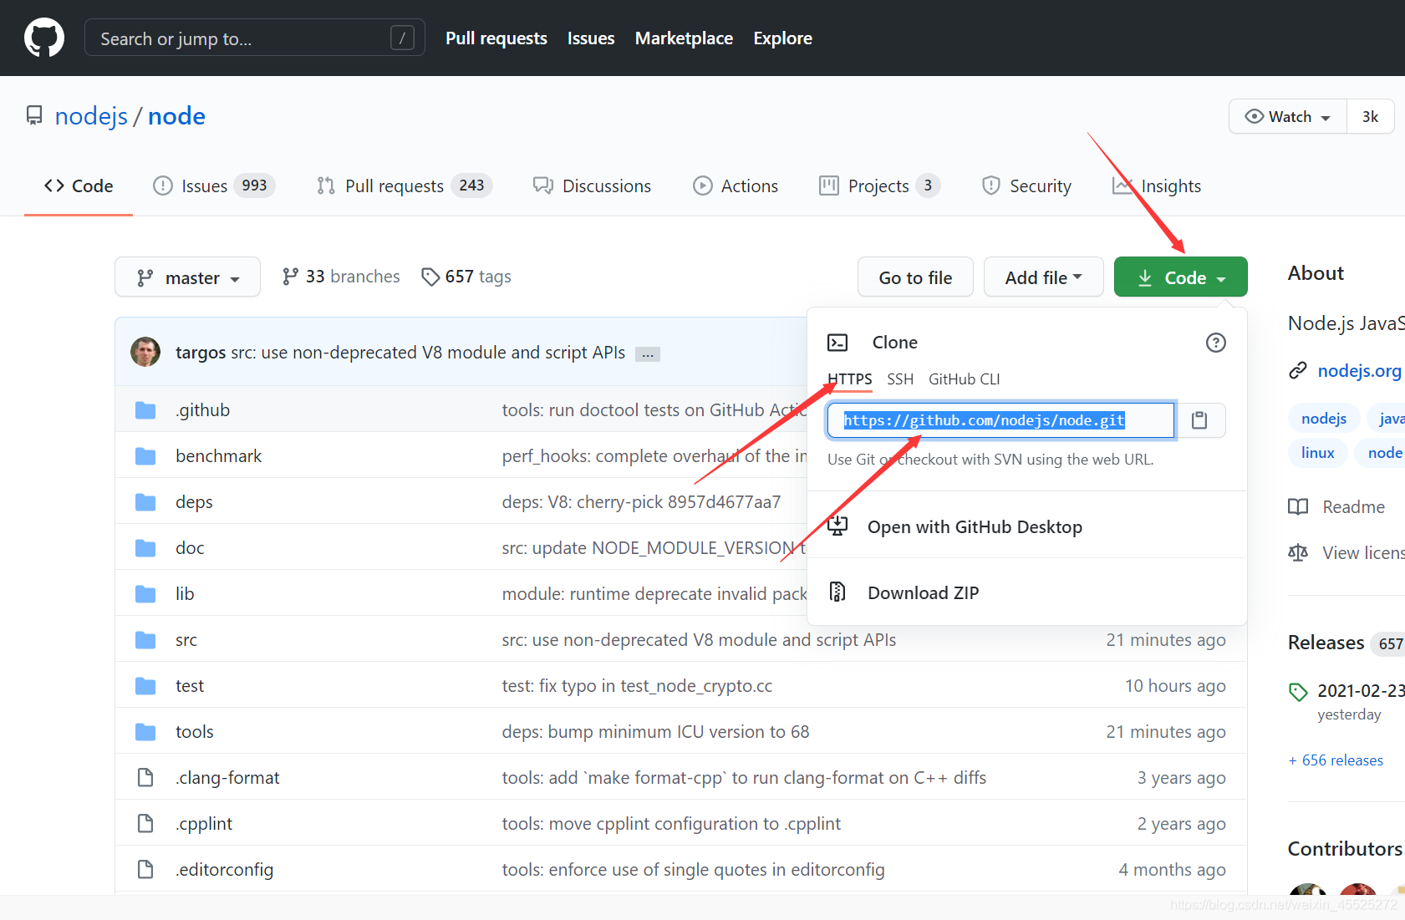This screenshot has width=1405, height=920.
Task: Click the branch icon next to 33 branches
Action: coord(290,277)
